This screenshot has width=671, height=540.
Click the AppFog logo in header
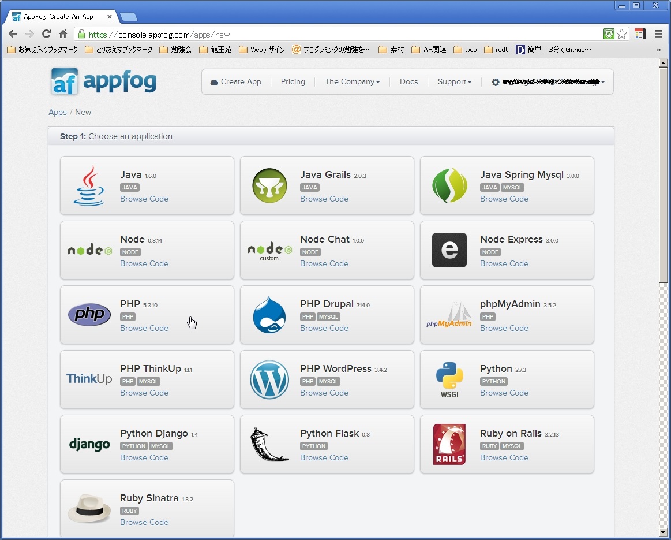[x=103, y=81]
